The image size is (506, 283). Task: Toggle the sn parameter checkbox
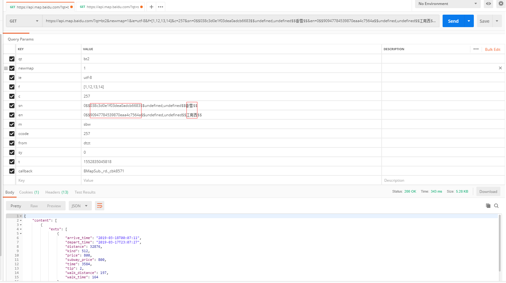pos(12,106)
